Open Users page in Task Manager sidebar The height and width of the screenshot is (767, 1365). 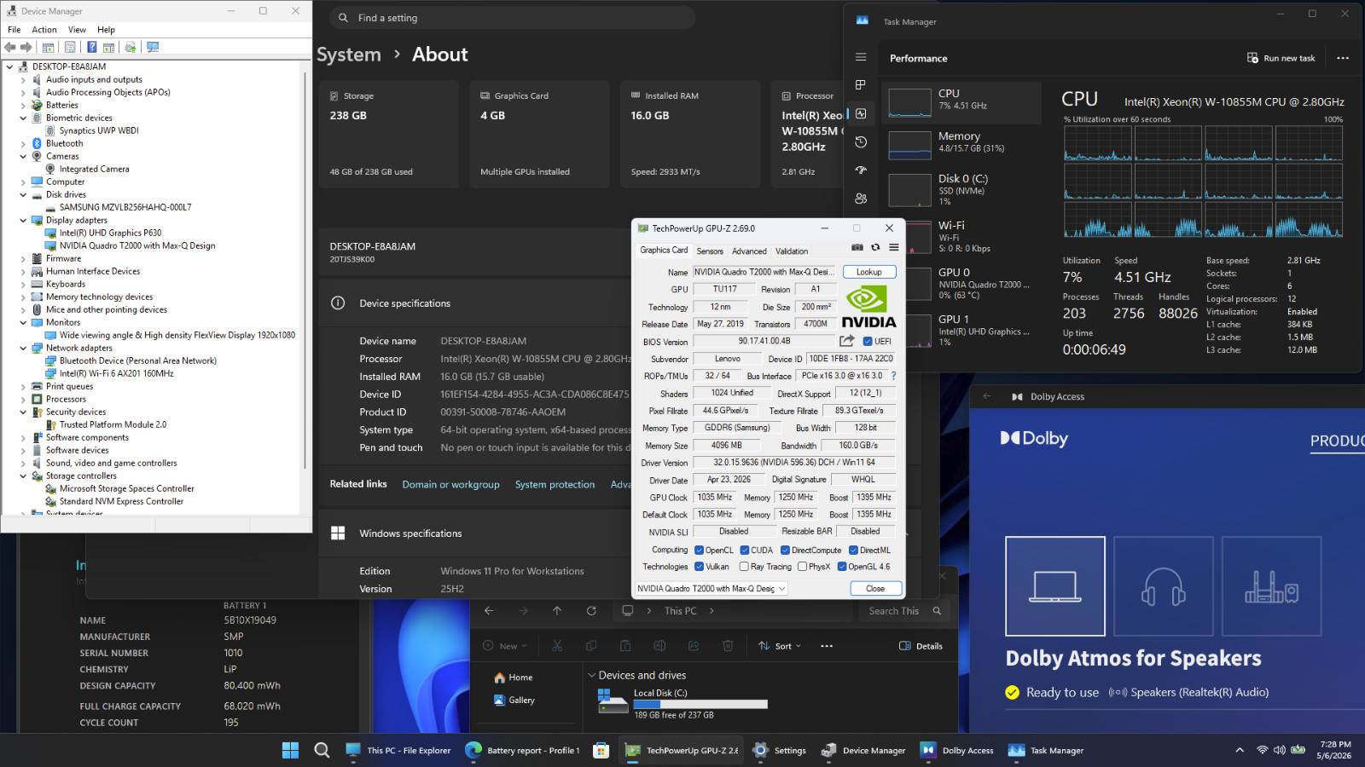coord(861,198)
